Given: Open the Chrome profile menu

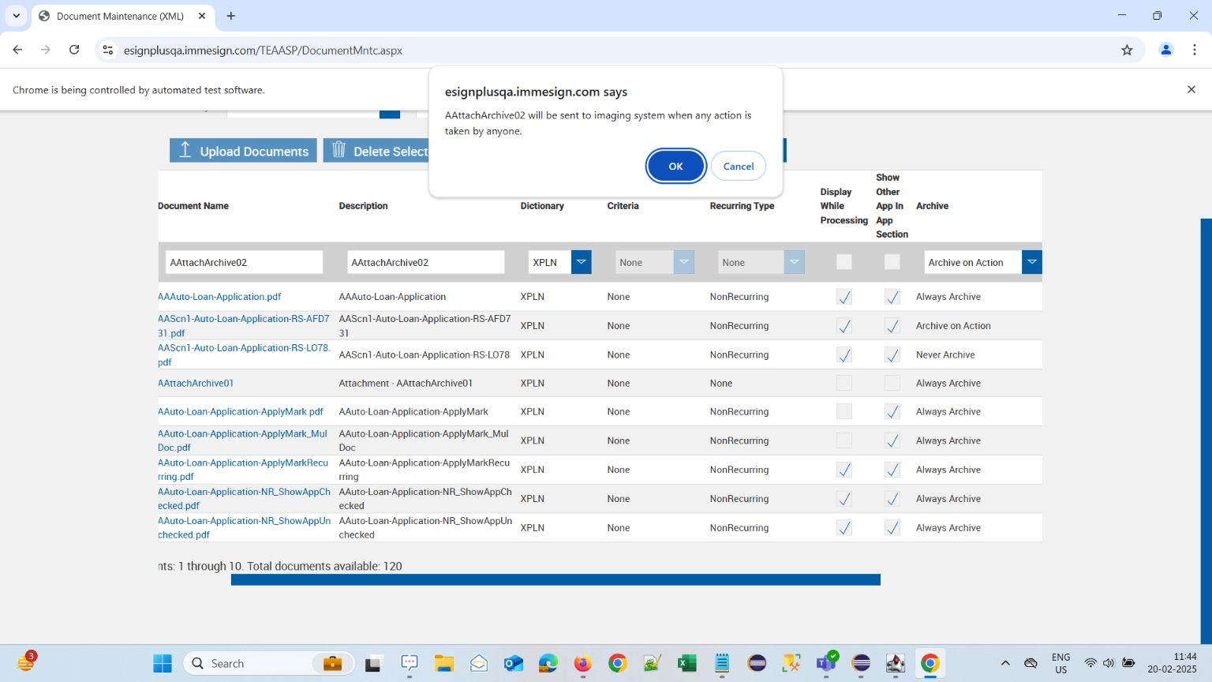Looking at the screenshot, I should pos(1165,50).
